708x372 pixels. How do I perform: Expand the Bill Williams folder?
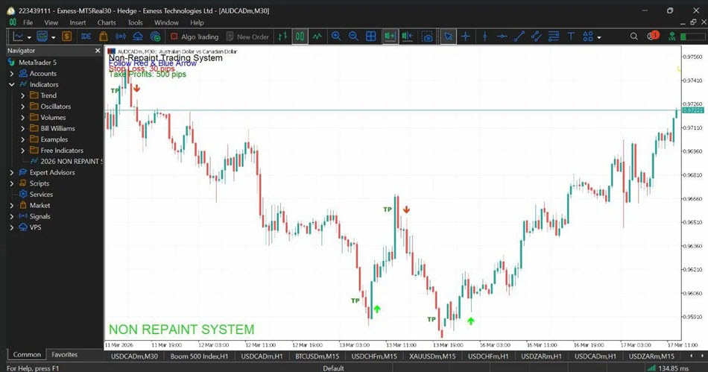point(22,129)
